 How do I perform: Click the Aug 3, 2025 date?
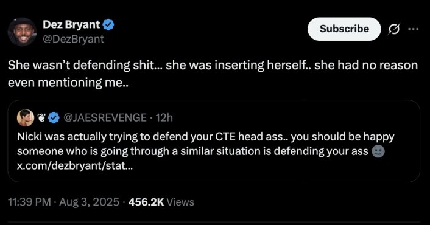[x=89, y=202]
